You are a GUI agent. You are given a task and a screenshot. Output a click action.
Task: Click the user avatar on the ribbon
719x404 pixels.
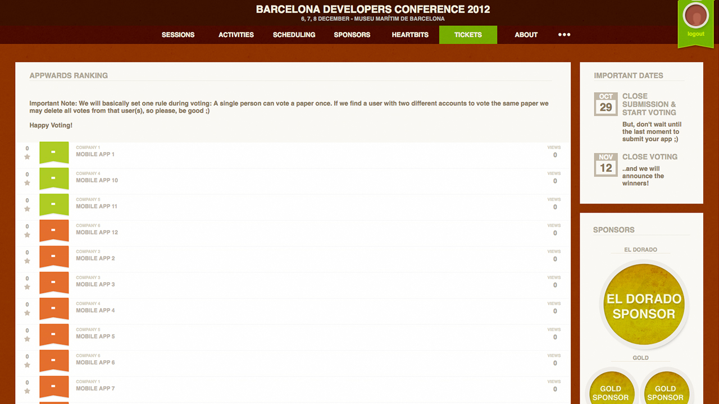tap(696, 15)
